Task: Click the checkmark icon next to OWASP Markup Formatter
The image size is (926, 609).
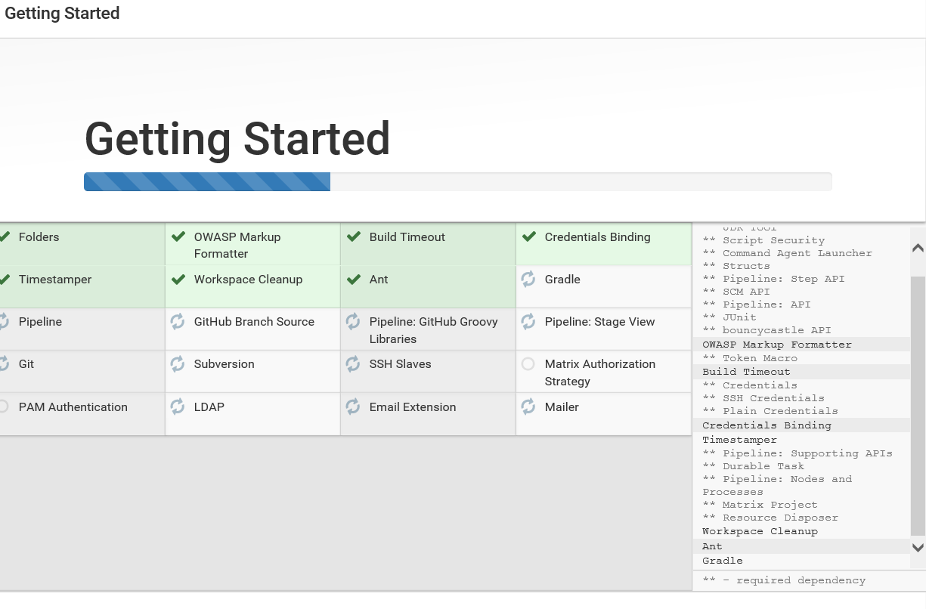Action: (178, 236)
